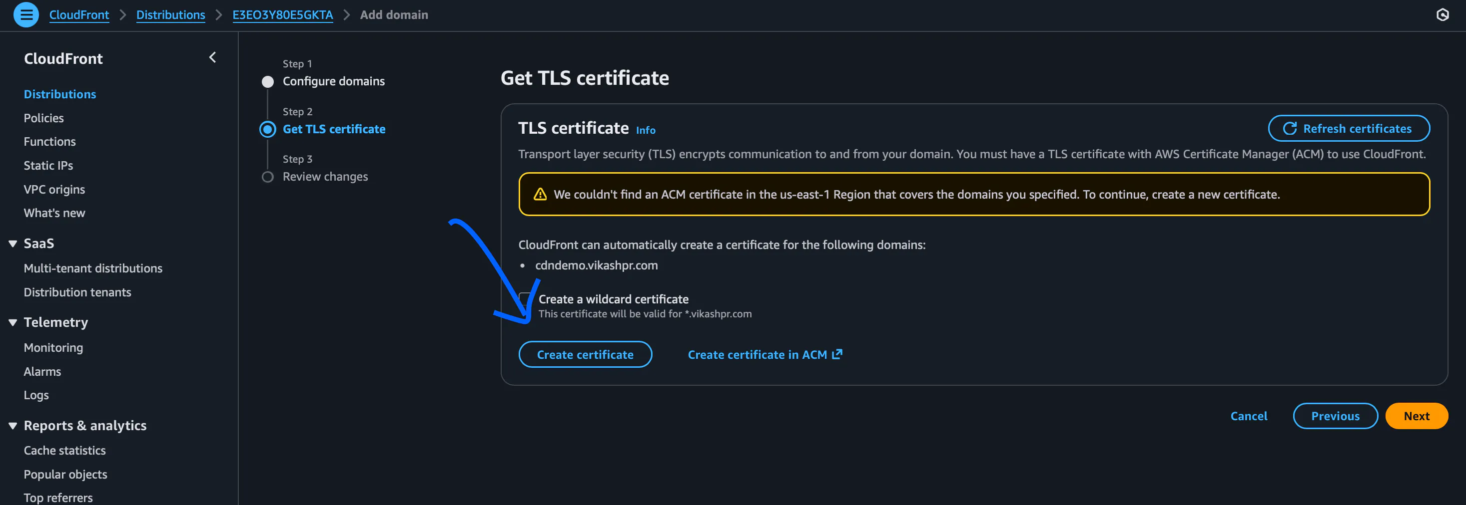
Task: Collapse the Telemetry section
Action: (12, 322)
